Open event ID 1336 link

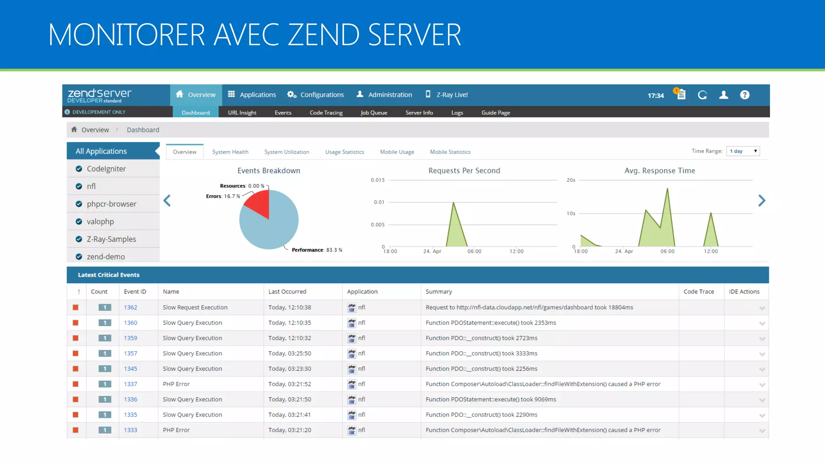[131, 399]
